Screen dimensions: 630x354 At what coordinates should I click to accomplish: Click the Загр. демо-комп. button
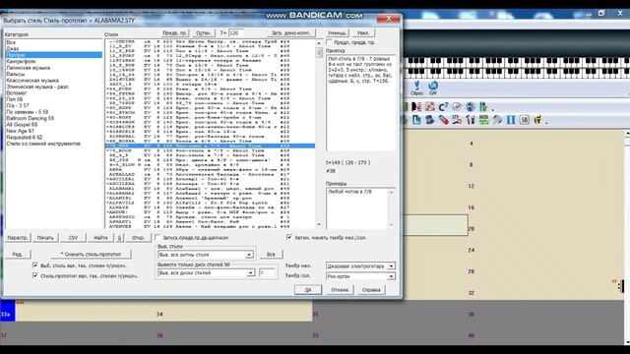[291, 32]
